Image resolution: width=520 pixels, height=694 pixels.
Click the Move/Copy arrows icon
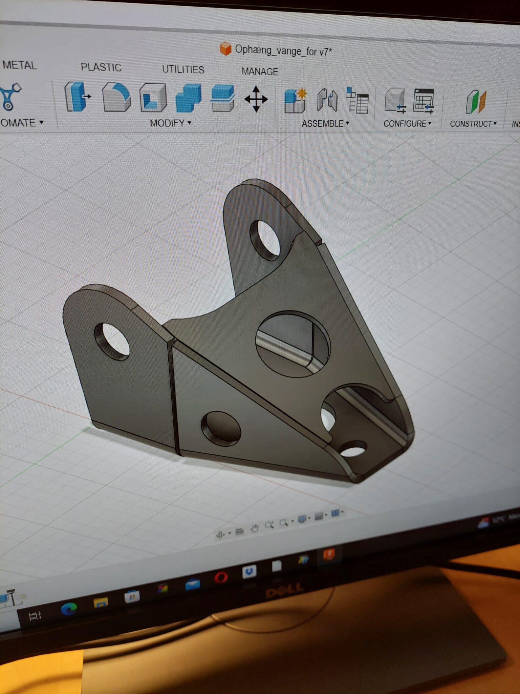coord(256,99)
